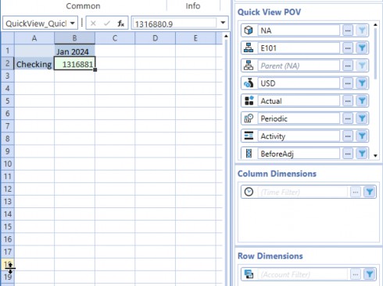Select column D header

point(155,38)
